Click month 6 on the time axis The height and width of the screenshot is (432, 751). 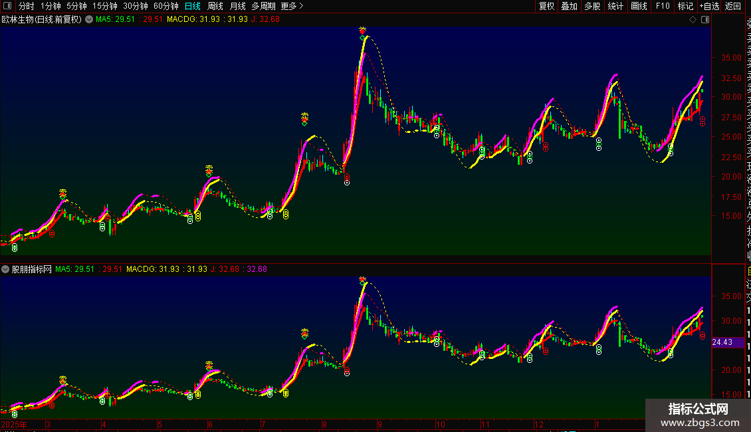coord(210,424)
